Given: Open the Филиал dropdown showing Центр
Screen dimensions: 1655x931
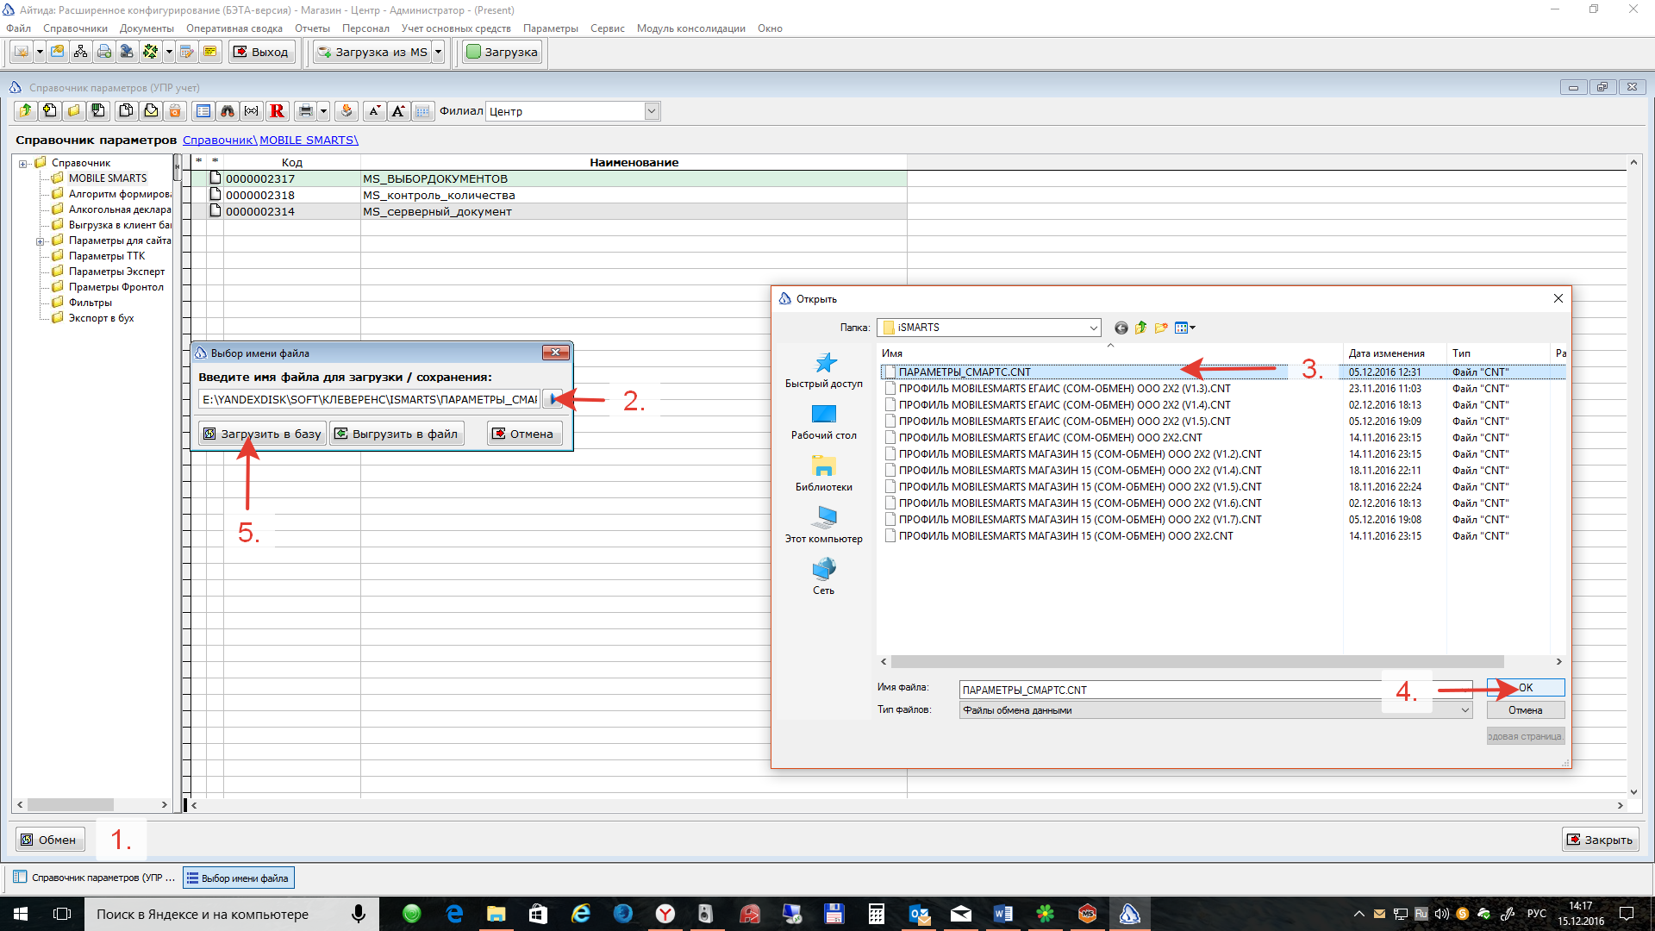Looking at the screenshot, I should coord(652,110).
